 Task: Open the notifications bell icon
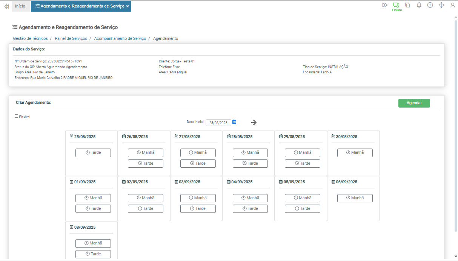tap(419, 5)
